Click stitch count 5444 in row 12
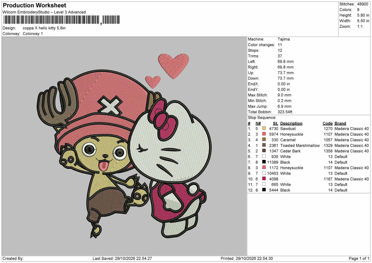Screen dimensions: 372x263 pos(273,190)
